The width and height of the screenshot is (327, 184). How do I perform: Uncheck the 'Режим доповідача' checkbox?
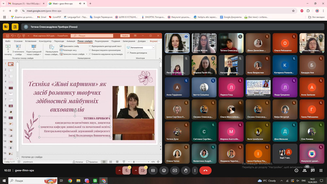pos(128,53)
